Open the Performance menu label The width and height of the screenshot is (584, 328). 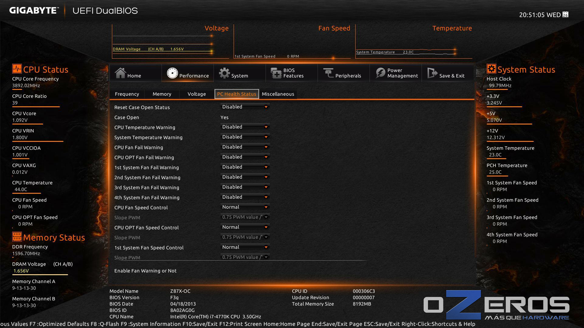[194, 76]
